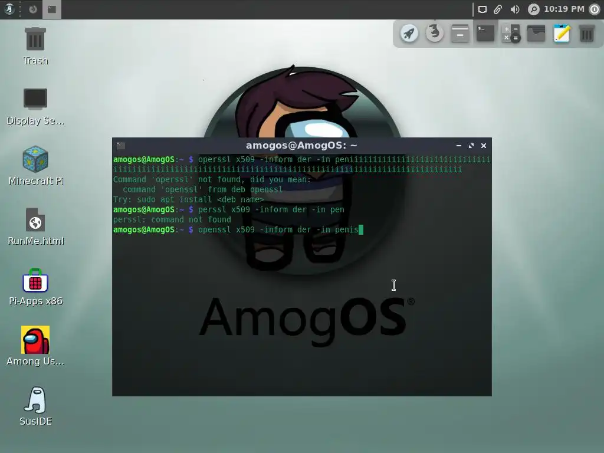This screenshot has height=453, width=604.
Task: Select the RunMe.html file icon
Action: point(35,226)
